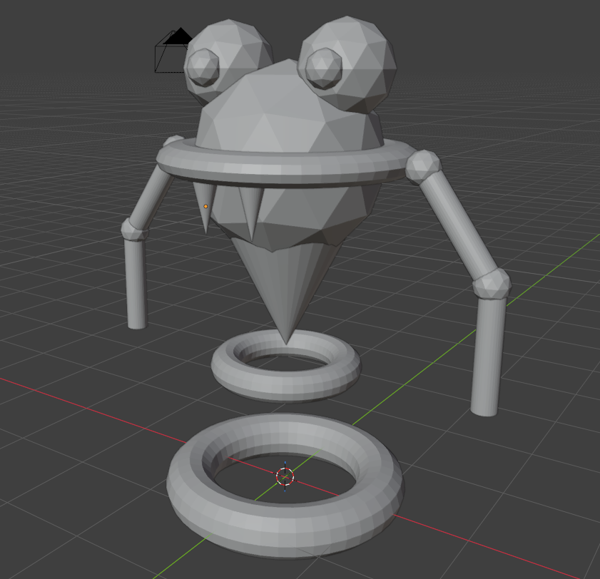The width and height of the screenshot is (600, 579).
Task: Select the small left pupil sphere
Action: pyautogui.click(x=203, y=67)
